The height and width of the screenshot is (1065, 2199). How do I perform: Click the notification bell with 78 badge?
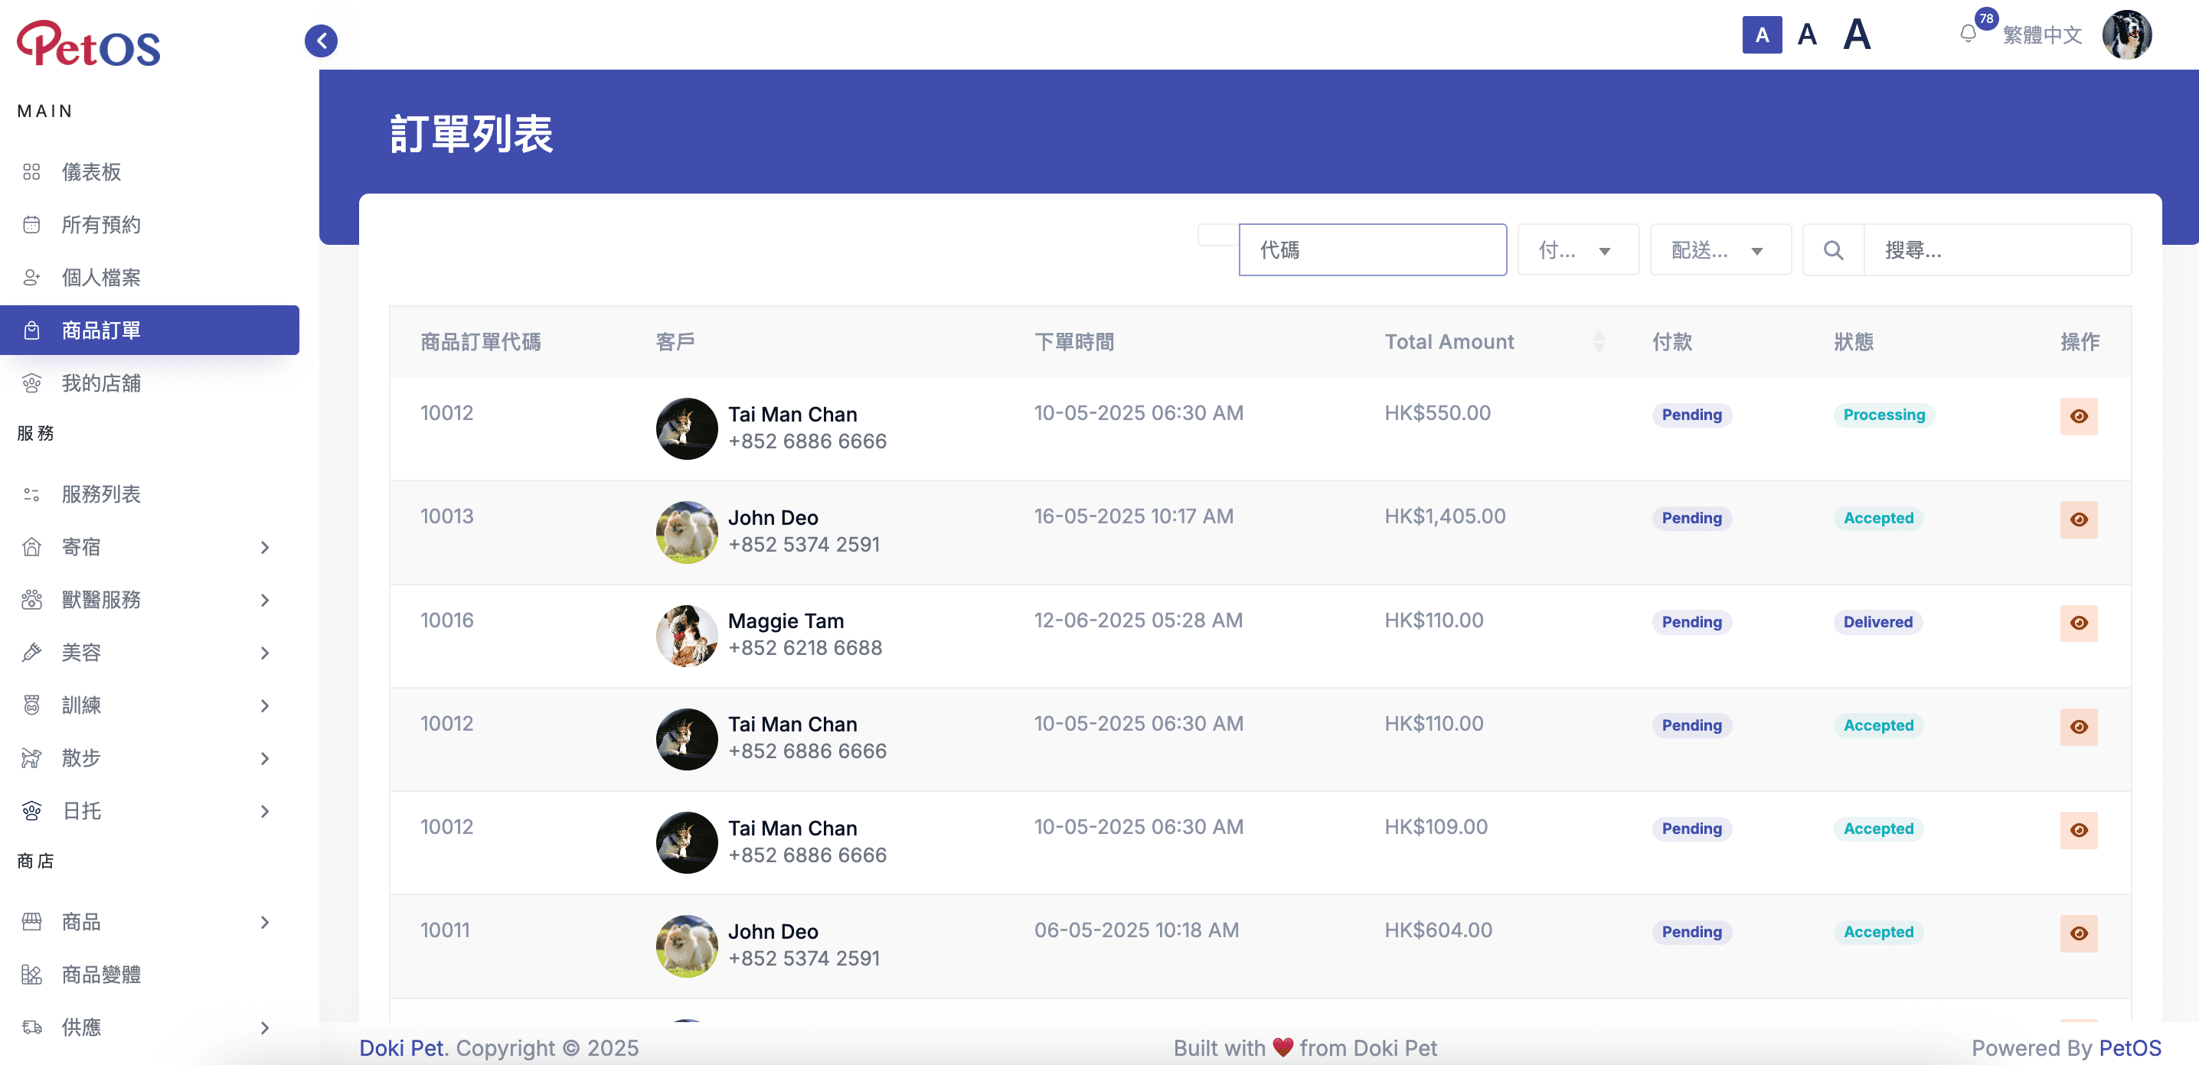coord(1969,34)
